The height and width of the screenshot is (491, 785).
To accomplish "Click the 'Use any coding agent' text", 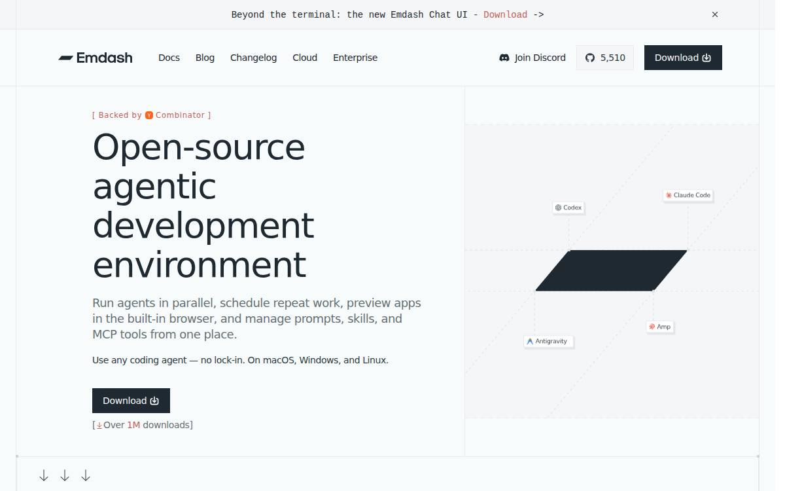I will point(240,360).
